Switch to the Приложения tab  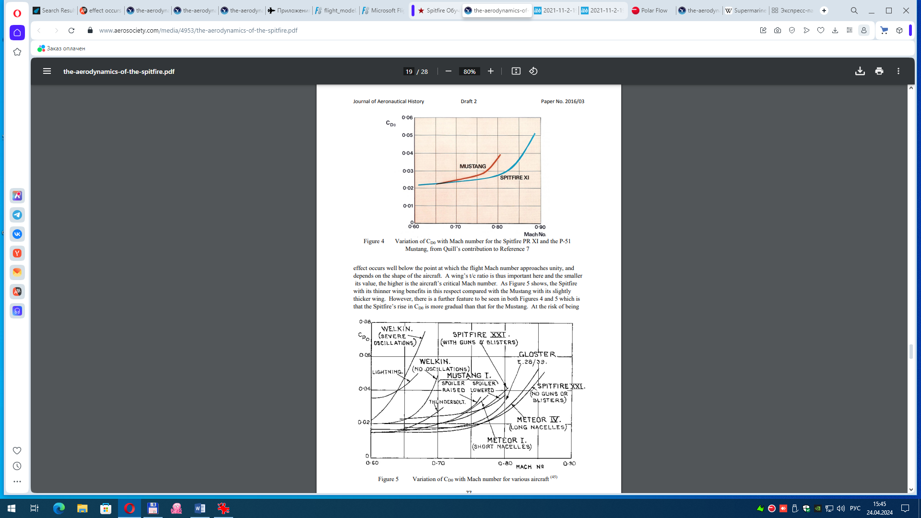point(288,11)
